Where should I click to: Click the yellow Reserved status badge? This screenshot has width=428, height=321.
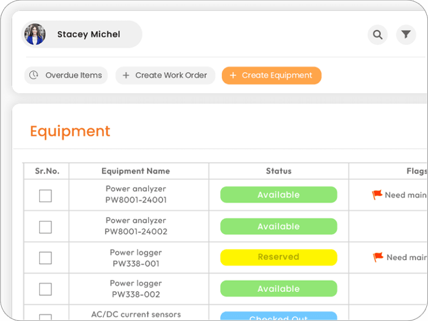click(x=279, y=257)
